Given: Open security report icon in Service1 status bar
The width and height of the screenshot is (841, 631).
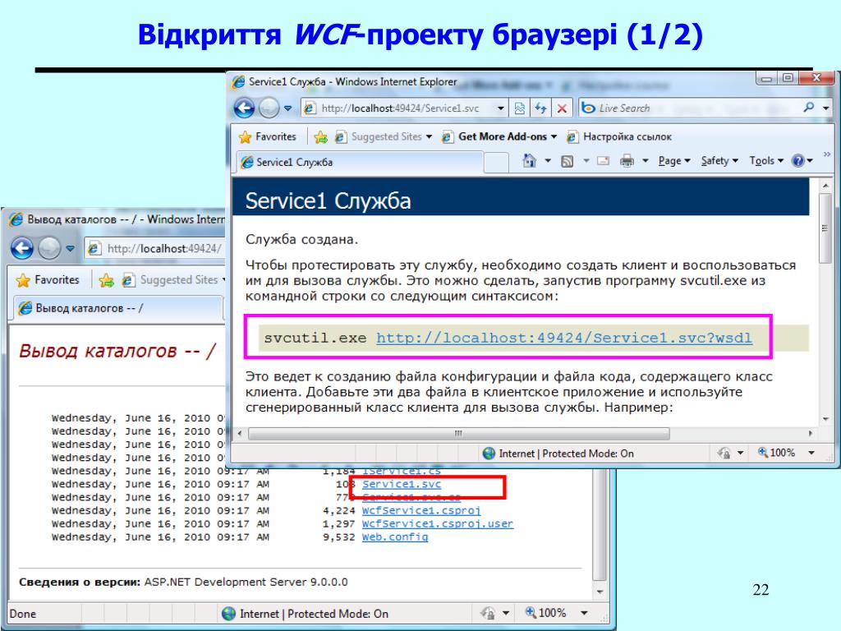Looking at the screenshot, I should tap(724, 454).
